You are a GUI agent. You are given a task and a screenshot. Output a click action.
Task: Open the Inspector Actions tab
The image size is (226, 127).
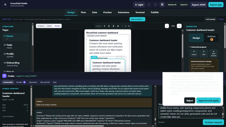211,38
